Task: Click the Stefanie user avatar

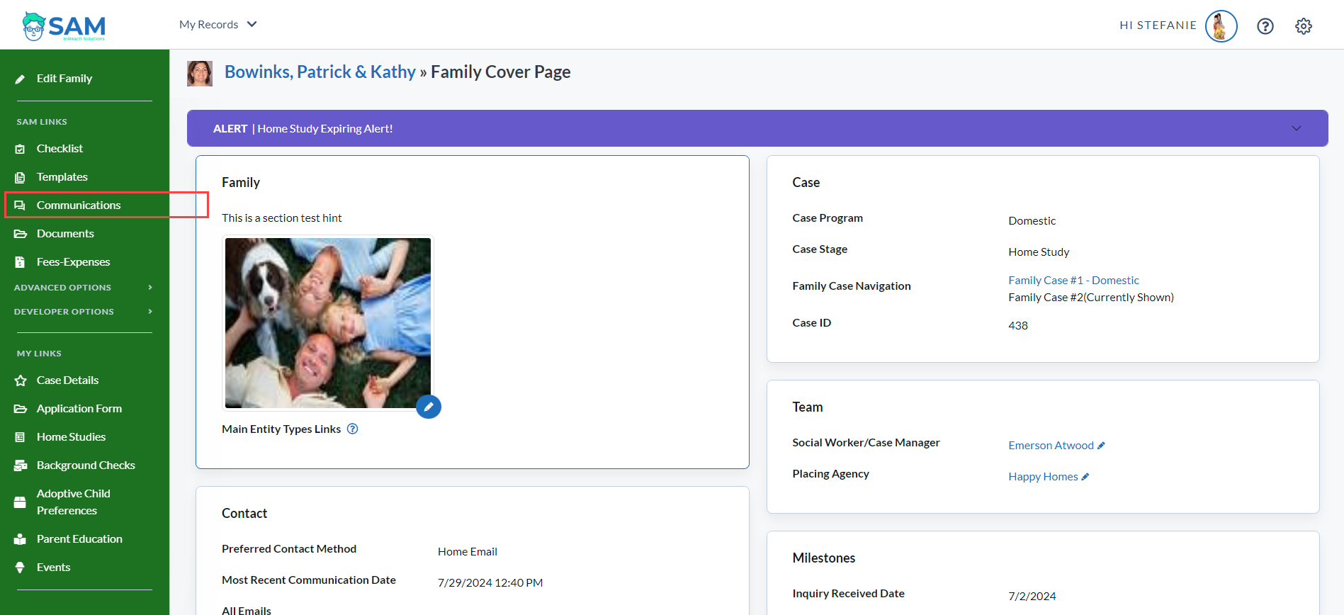Action: click(1221, 26)
